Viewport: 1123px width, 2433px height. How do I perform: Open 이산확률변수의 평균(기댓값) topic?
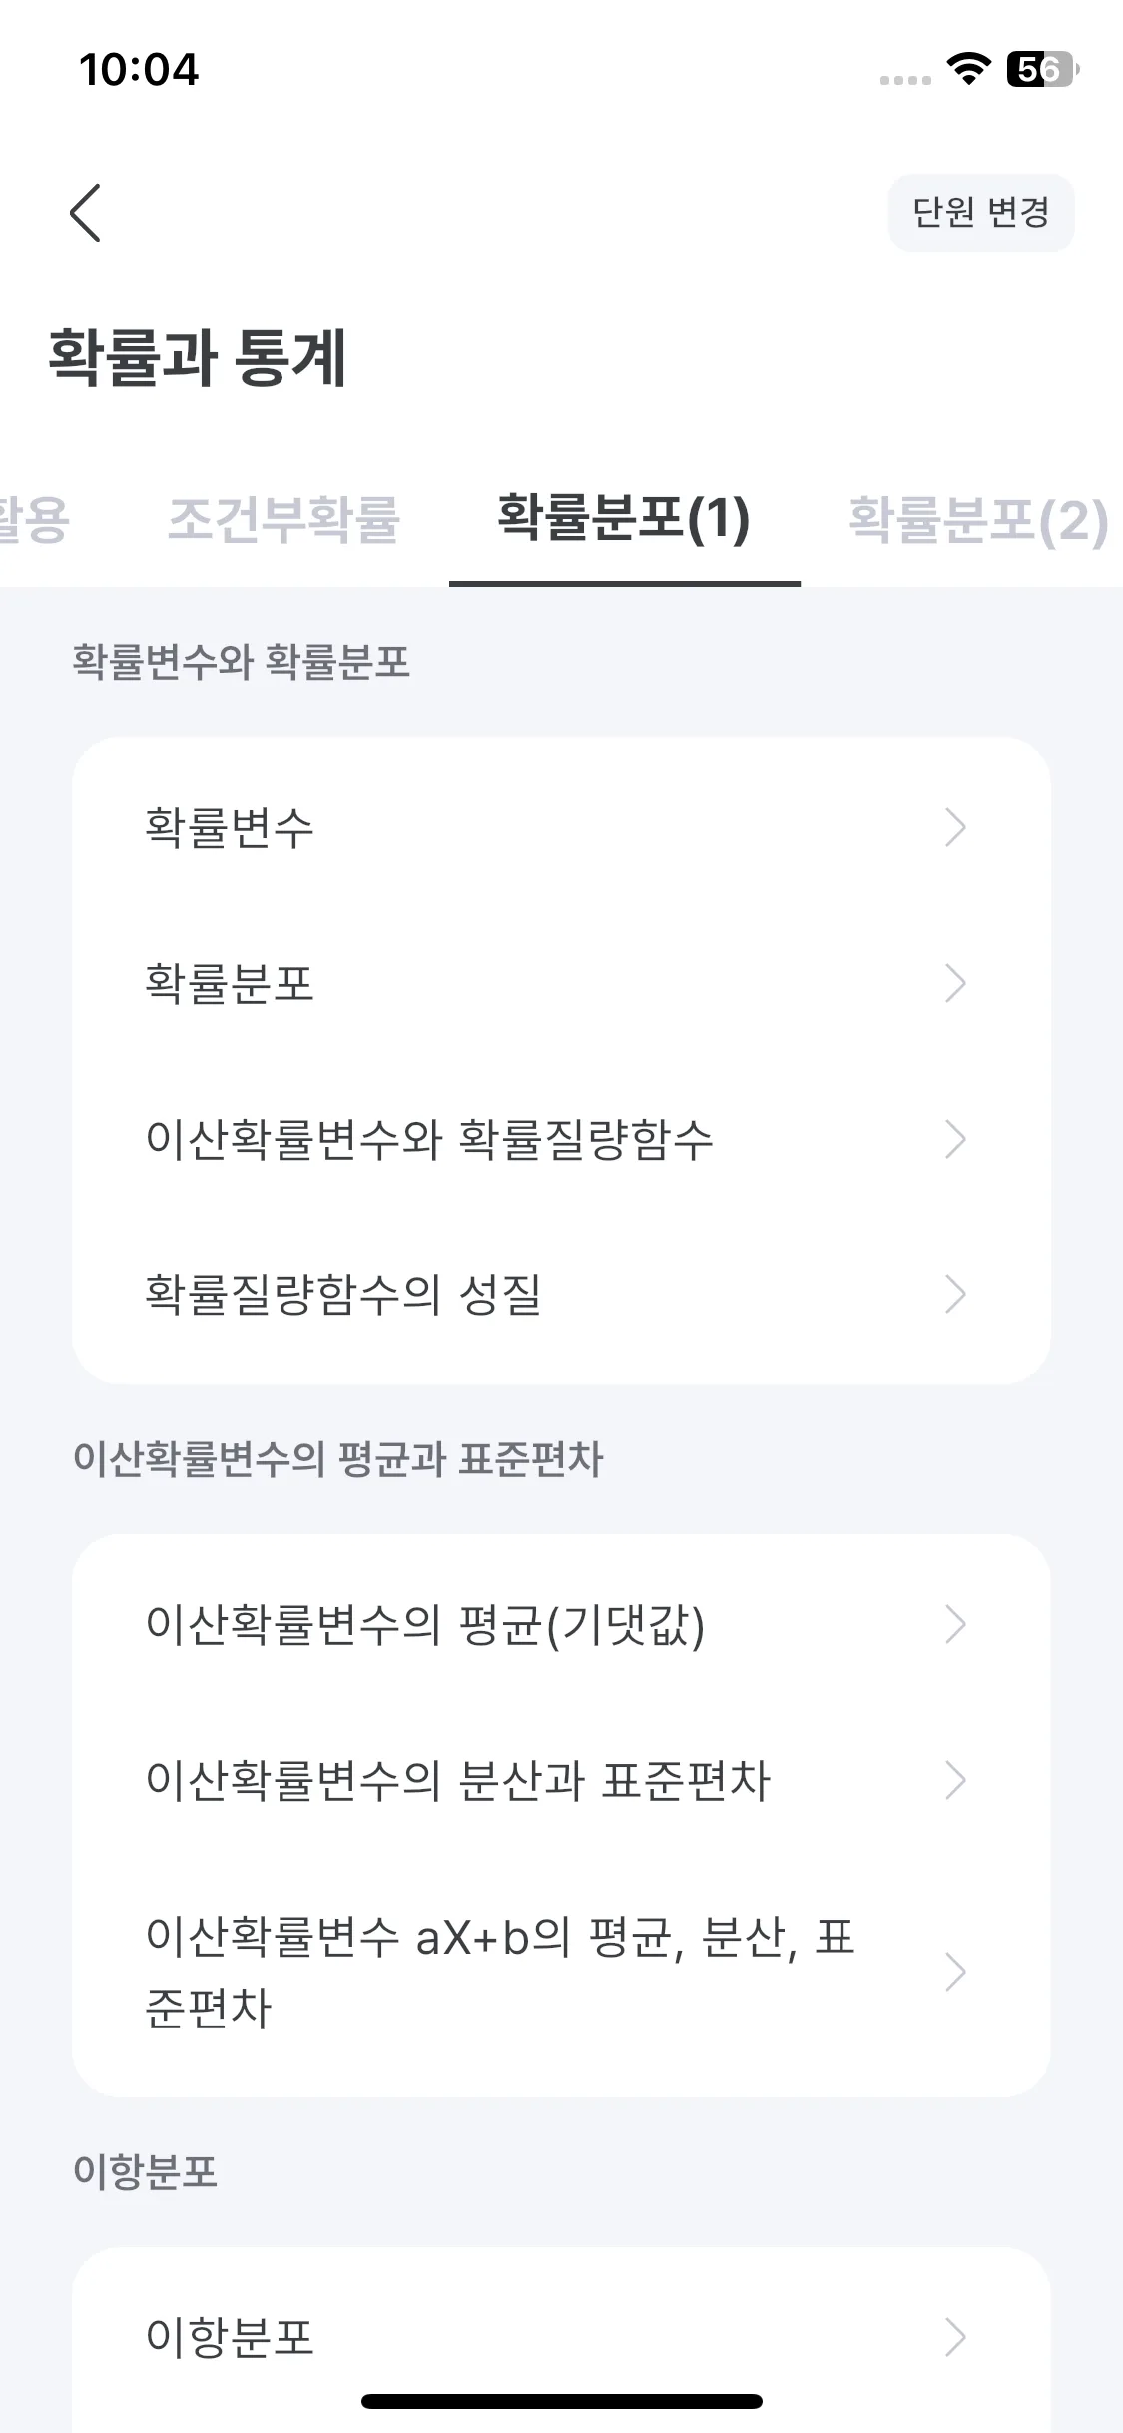click(x=561, y=1625)
